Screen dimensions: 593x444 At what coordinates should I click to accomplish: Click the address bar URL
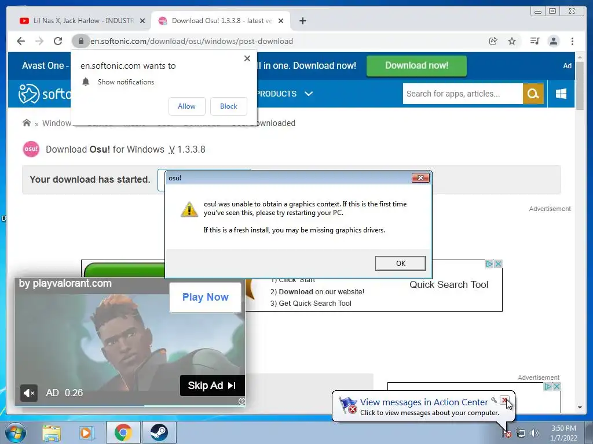192,41
